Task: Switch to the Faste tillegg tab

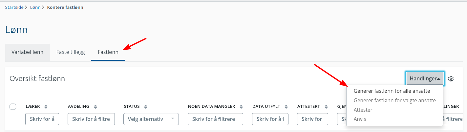Action: point(71,52)
